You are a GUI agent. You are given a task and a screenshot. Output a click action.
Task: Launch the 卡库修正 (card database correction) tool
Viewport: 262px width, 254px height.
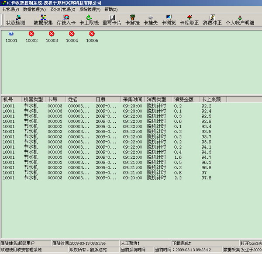tap(189, 20)
